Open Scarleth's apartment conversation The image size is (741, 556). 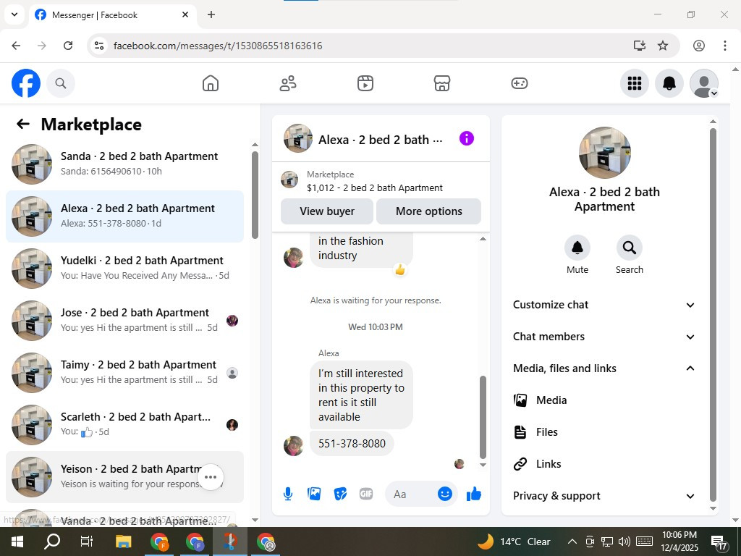pyautogui.click(x=124, y=424)
